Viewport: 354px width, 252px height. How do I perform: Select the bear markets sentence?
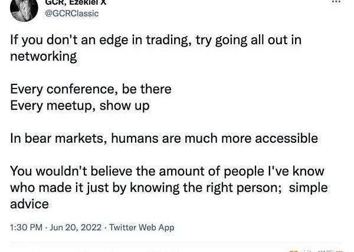164,138
